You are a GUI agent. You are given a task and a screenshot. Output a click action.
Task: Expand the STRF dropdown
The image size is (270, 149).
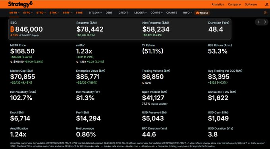tap(67, 13)
